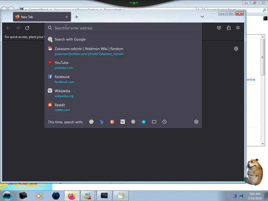Image resolution: width=268 pixels, height=201 pixels.
Task: Select the gray magnifier search engine icon
Action: click(133, 122)
